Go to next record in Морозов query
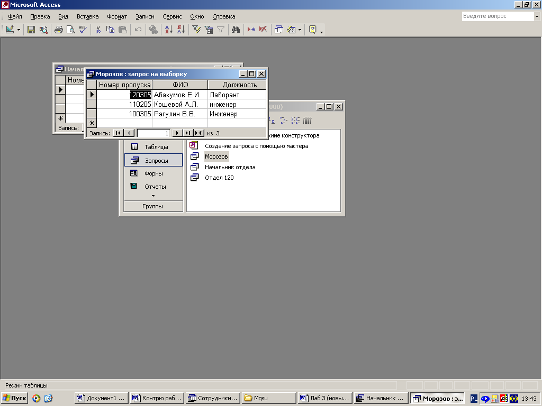Screen dimensions: 542x406 (x=177, y=133)
